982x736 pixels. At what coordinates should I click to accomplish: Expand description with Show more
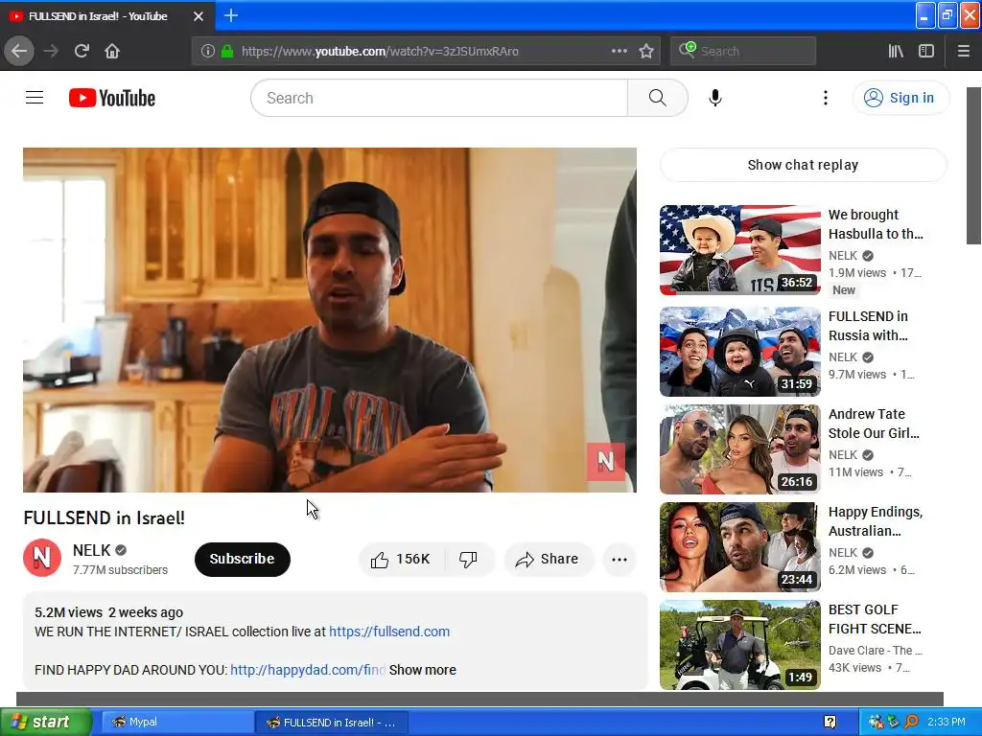423,670
